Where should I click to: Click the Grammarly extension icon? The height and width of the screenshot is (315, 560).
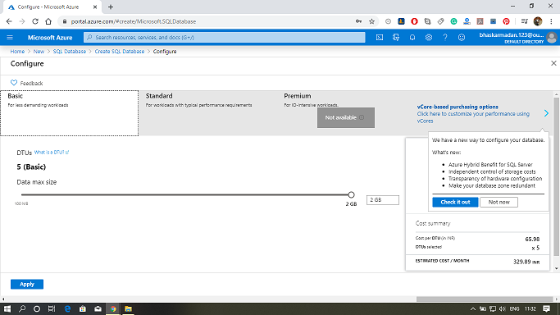(x=453, y=21)
